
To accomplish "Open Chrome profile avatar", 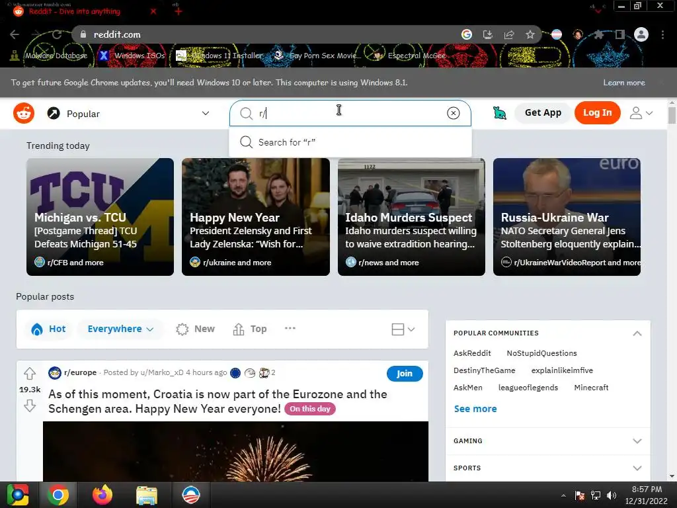I will 641,34.
